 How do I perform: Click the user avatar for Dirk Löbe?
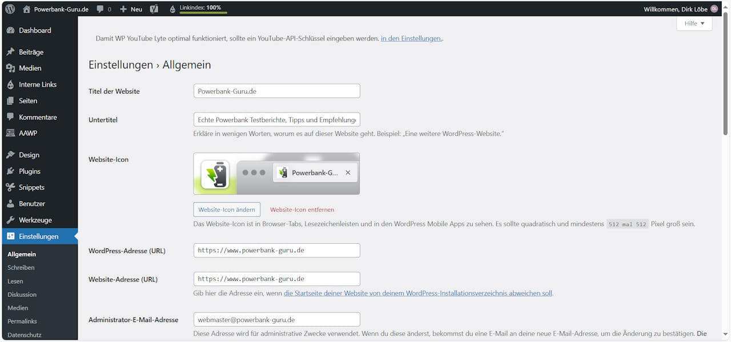[714, 9]
